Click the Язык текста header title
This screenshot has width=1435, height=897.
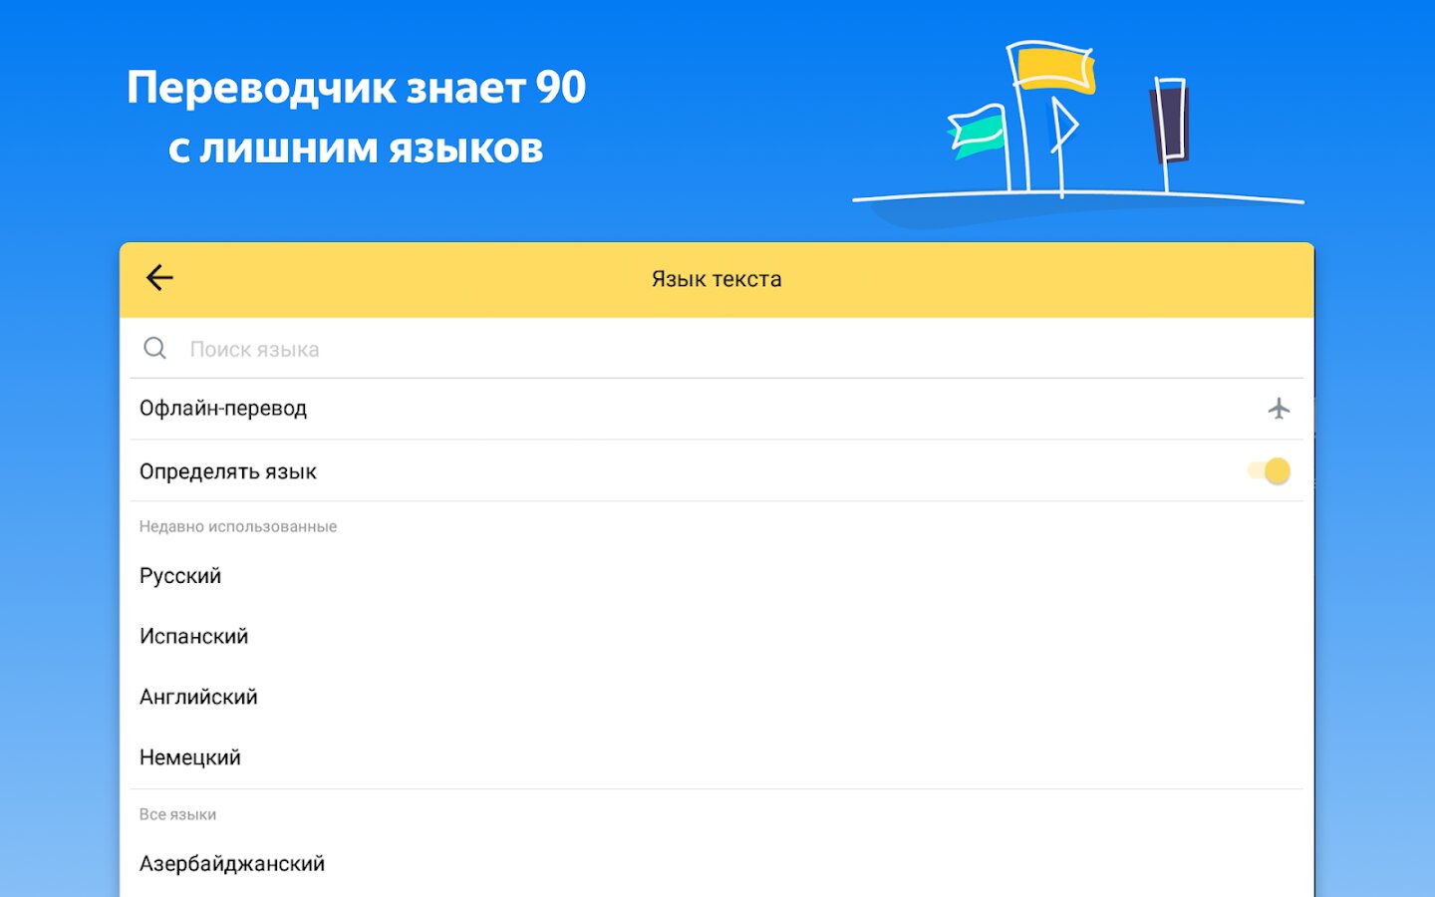717,279
